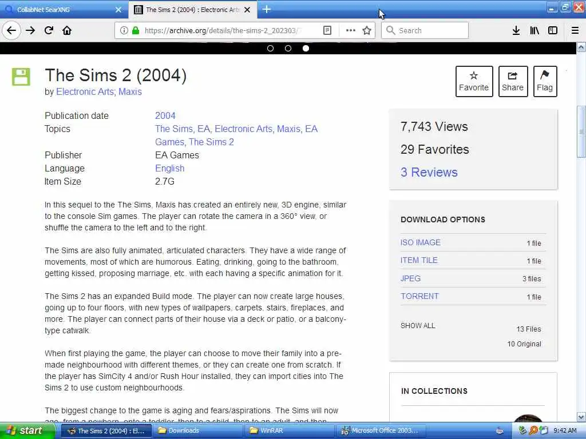
Task: Show site information icon in address bar
Action: pos(124,31)
